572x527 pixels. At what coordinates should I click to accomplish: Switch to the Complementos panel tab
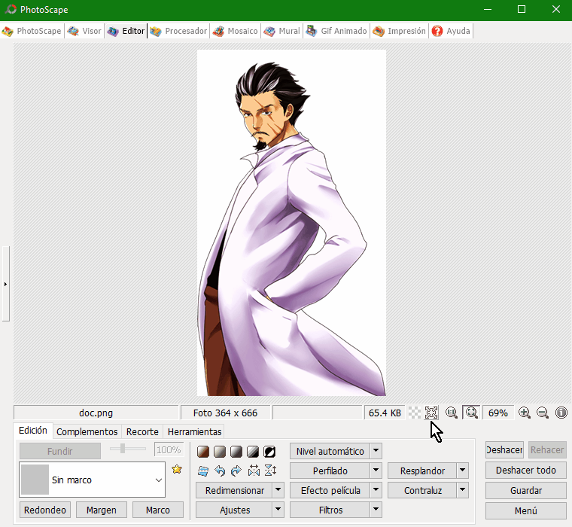[87, 431]
